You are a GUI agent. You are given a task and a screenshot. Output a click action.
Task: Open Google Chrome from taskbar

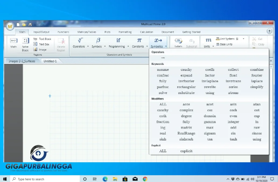(x=145, y=179)
